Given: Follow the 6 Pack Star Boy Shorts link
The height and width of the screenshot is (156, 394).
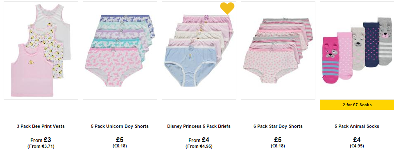Looking at the screenshot, I should coord(278,126).
